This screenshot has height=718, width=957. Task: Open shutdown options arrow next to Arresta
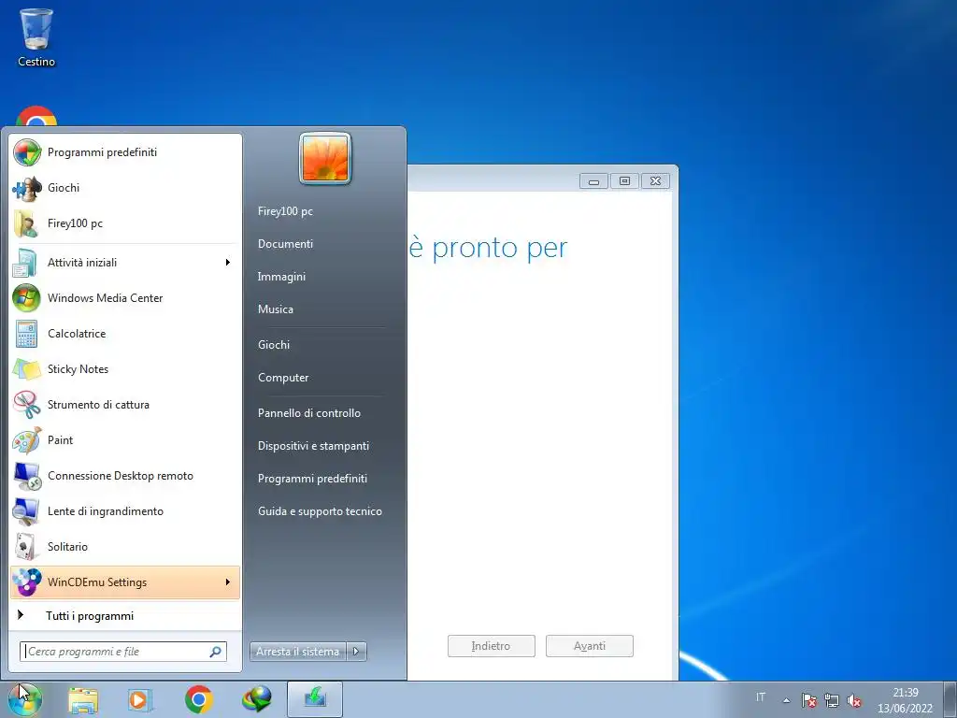point(356,652)
